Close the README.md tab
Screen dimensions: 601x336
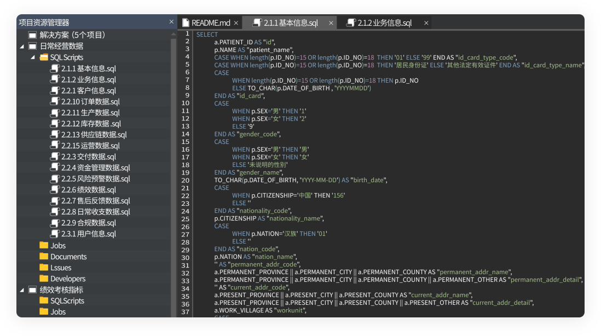coord(236,23)
